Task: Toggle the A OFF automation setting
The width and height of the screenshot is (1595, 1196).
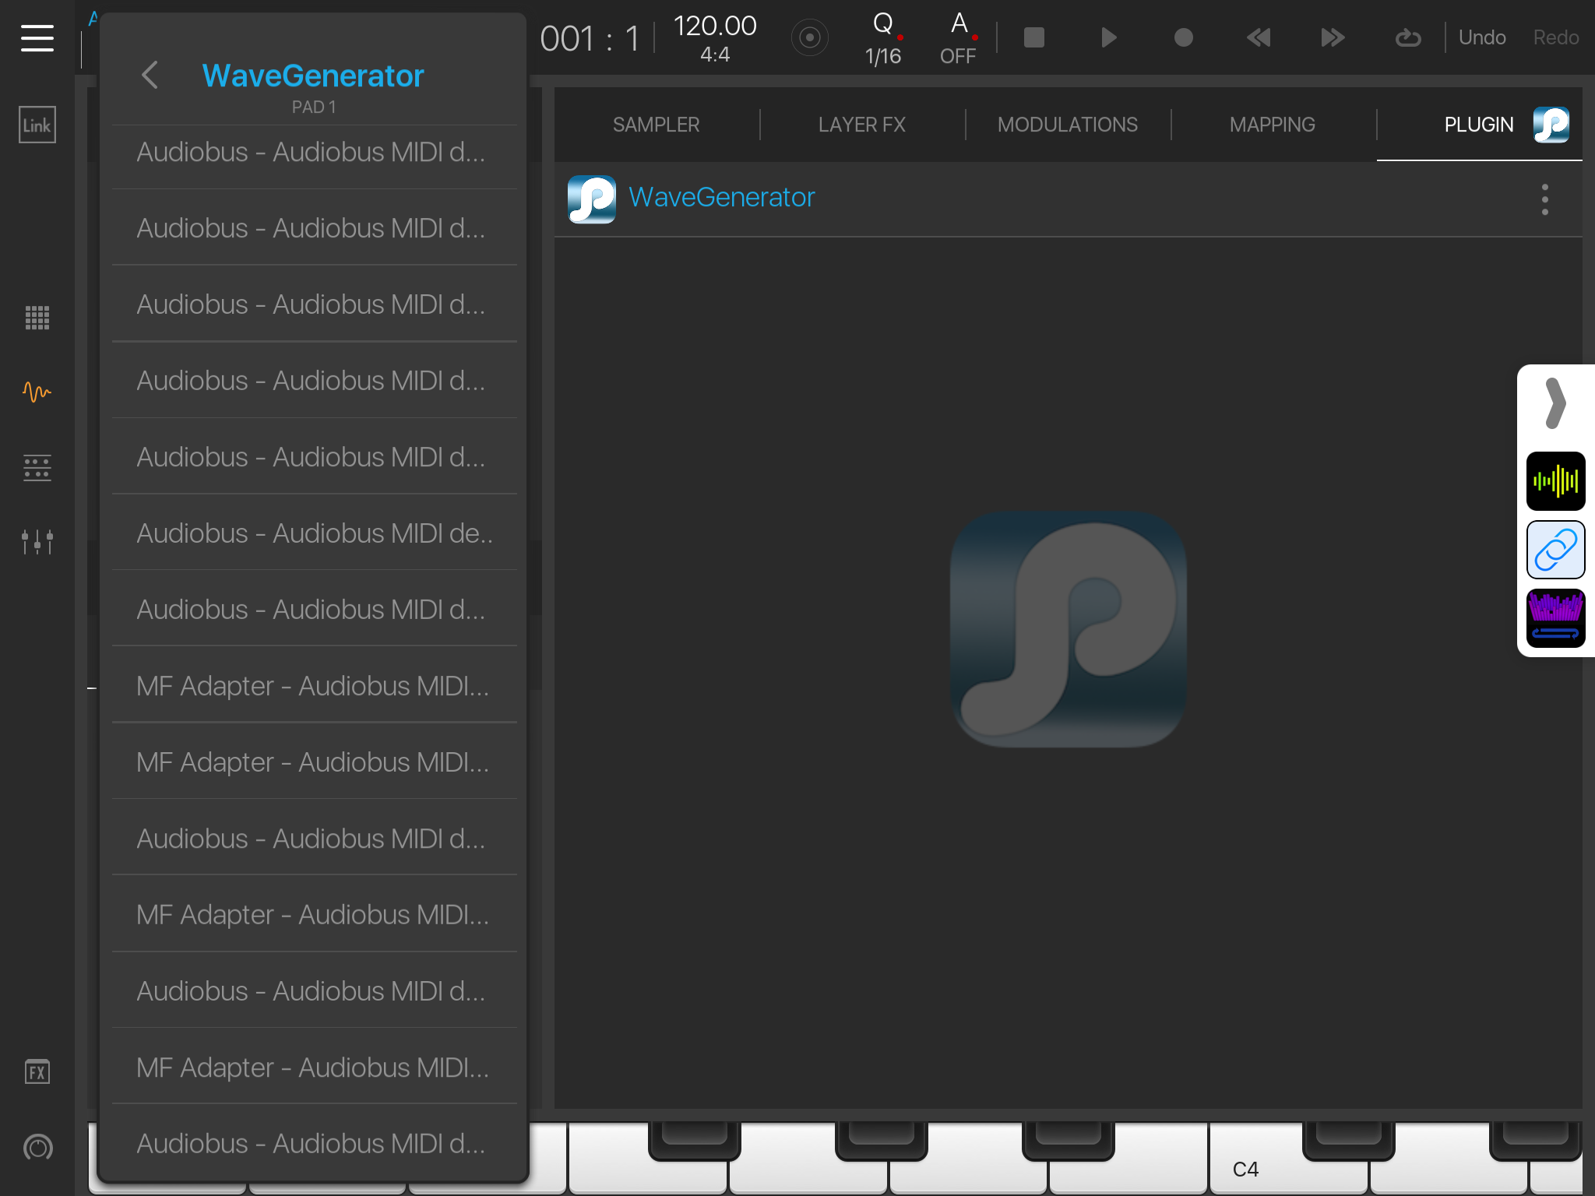Action: pyautogui.click(x=959, y=38)
